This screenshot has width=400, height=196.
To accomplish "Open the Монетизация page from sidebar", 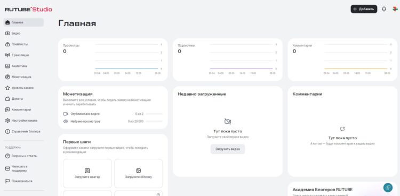I will click(x=23, y=77).
